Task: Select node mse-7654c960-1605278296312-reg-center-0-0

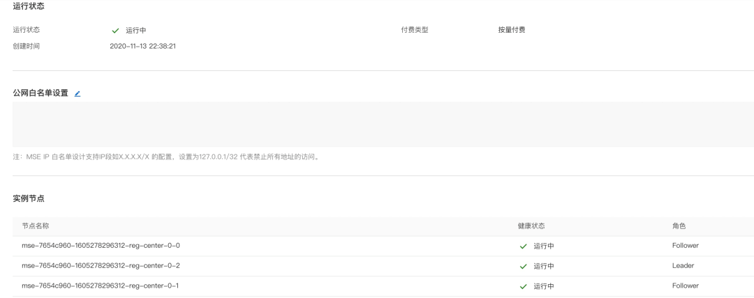Action: (101, 246)
